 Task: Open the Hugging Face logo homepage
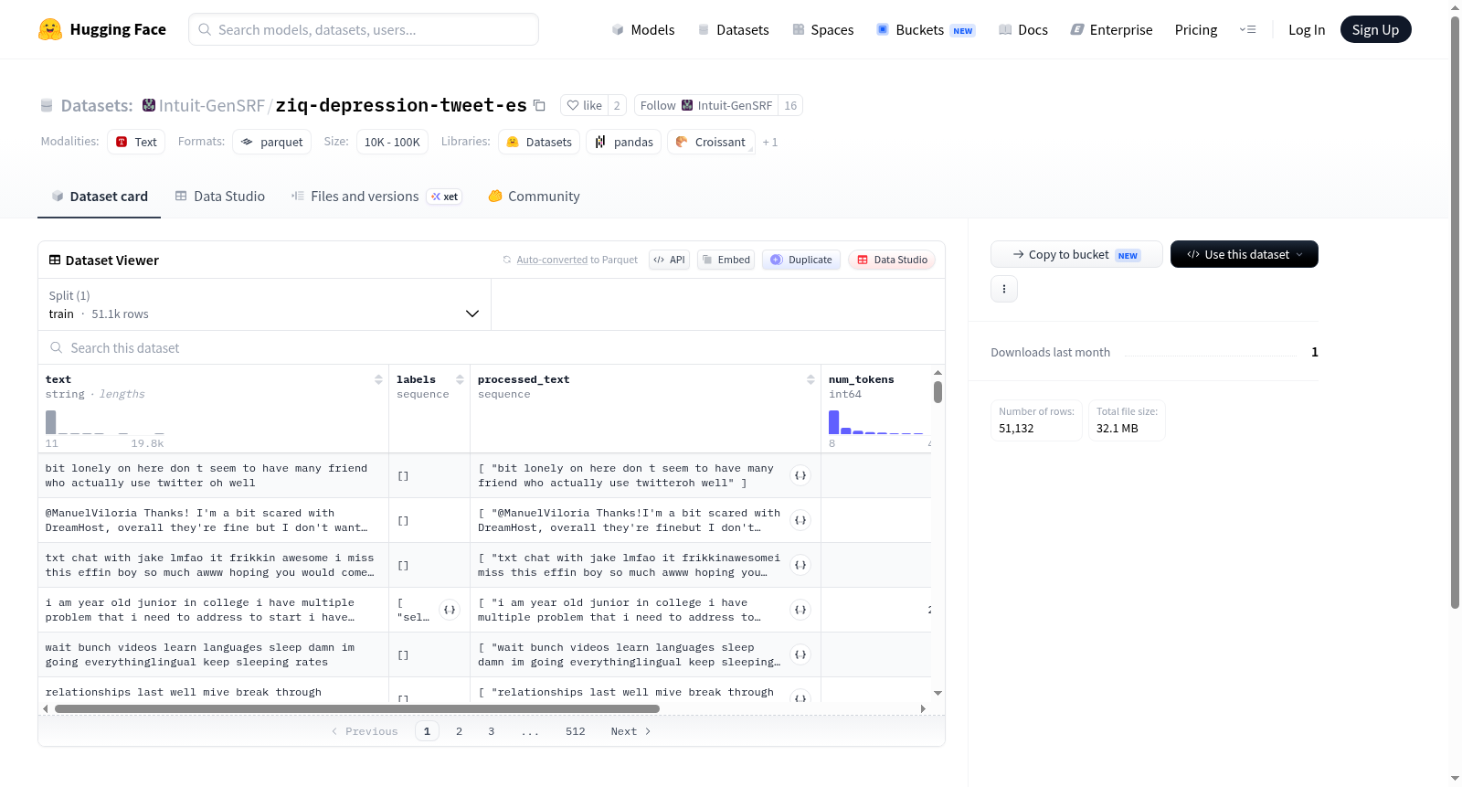[101, 29]
